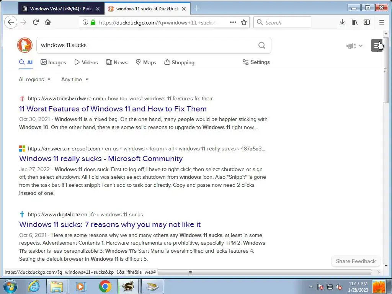Image resolution: width=392 pixels, height=294 pixels.
Task: Close the DuckDuckGo search tab
Action: 184,9
